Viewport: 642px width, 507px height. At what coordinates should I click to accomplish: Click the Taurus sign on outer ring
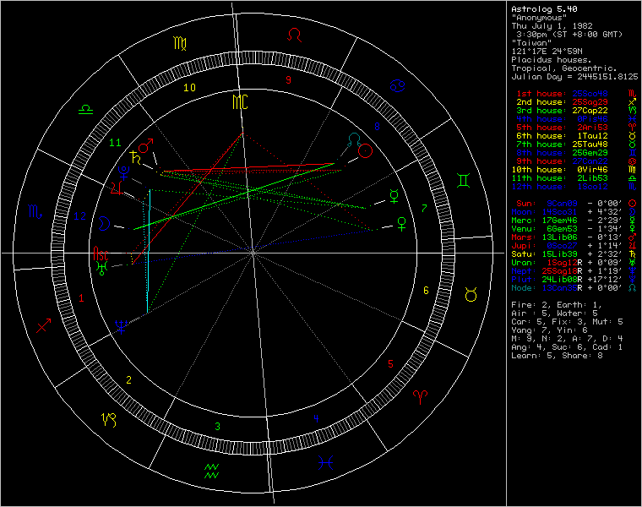[470, 294]
